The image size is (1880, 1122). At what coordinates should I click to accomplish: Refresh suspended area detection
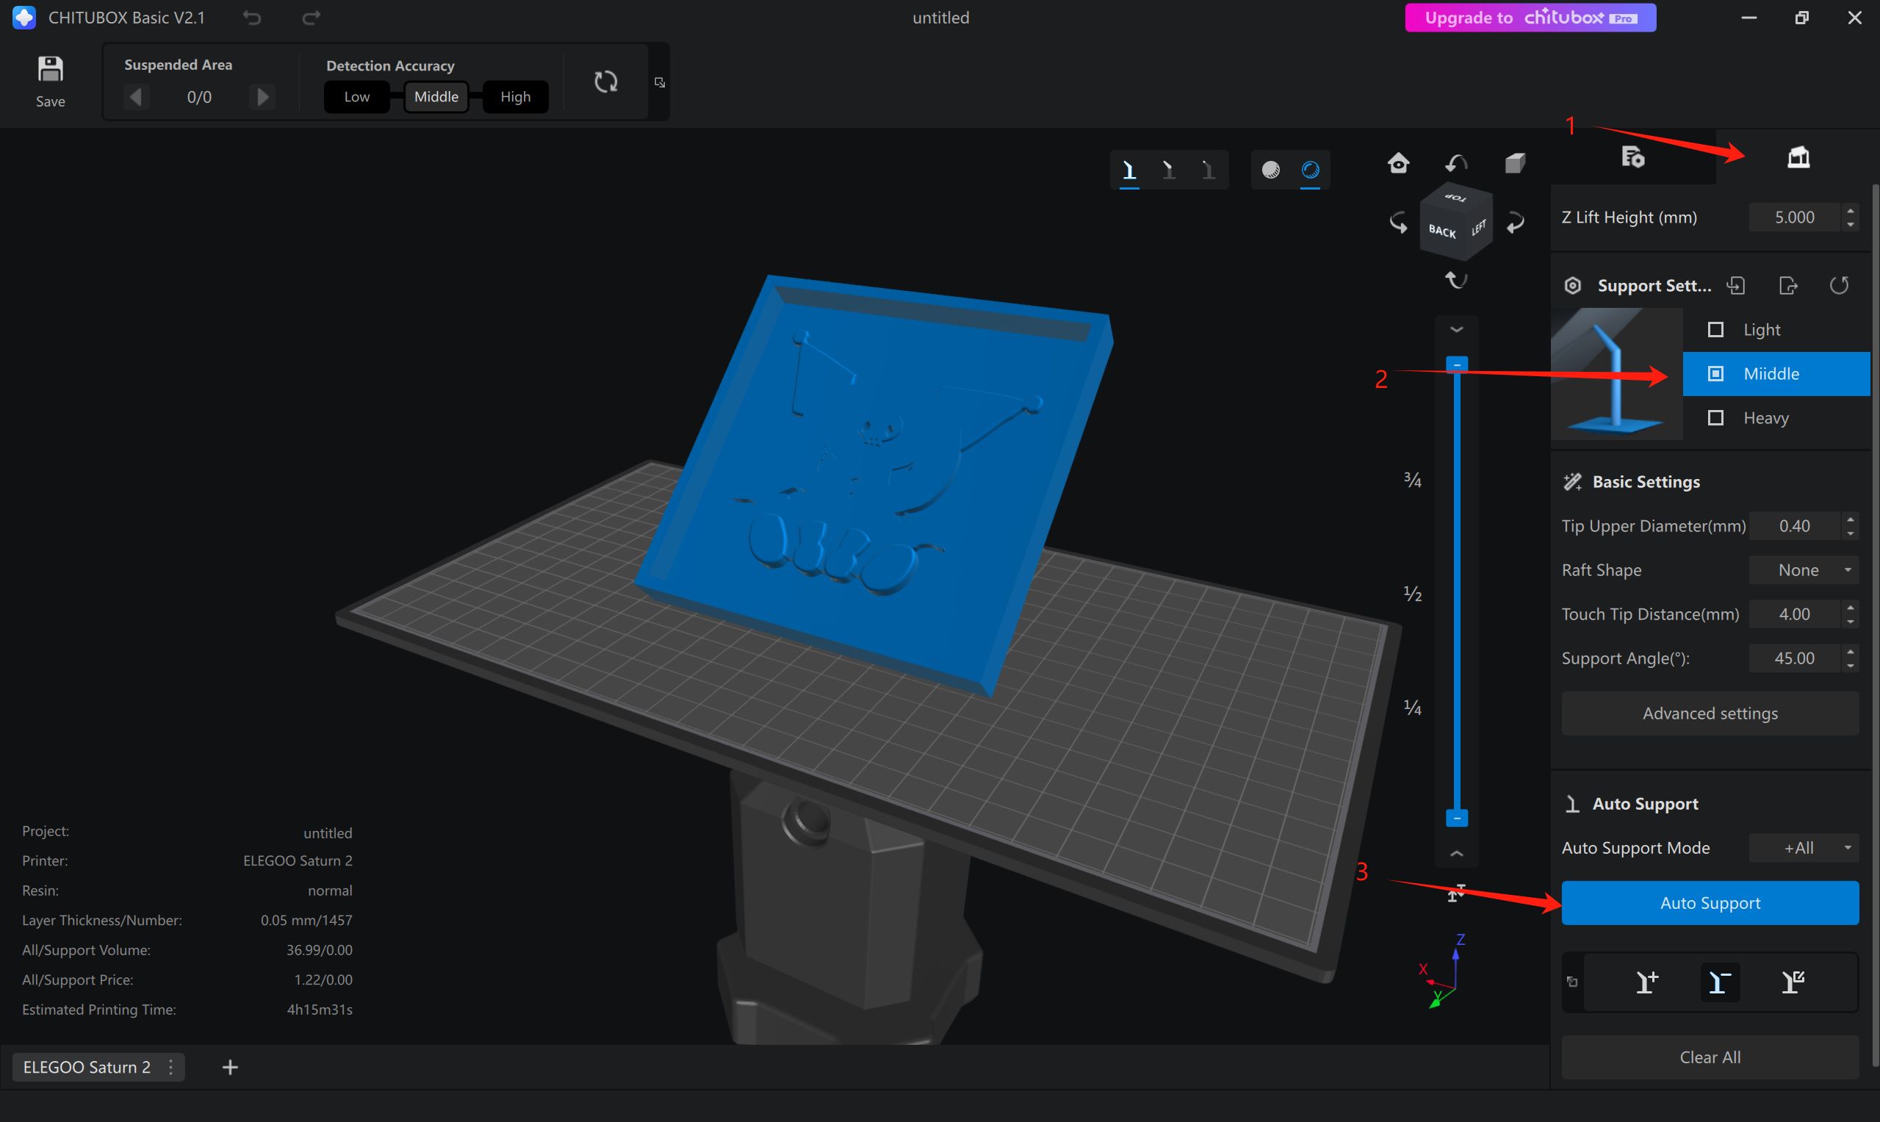(605, 82)
